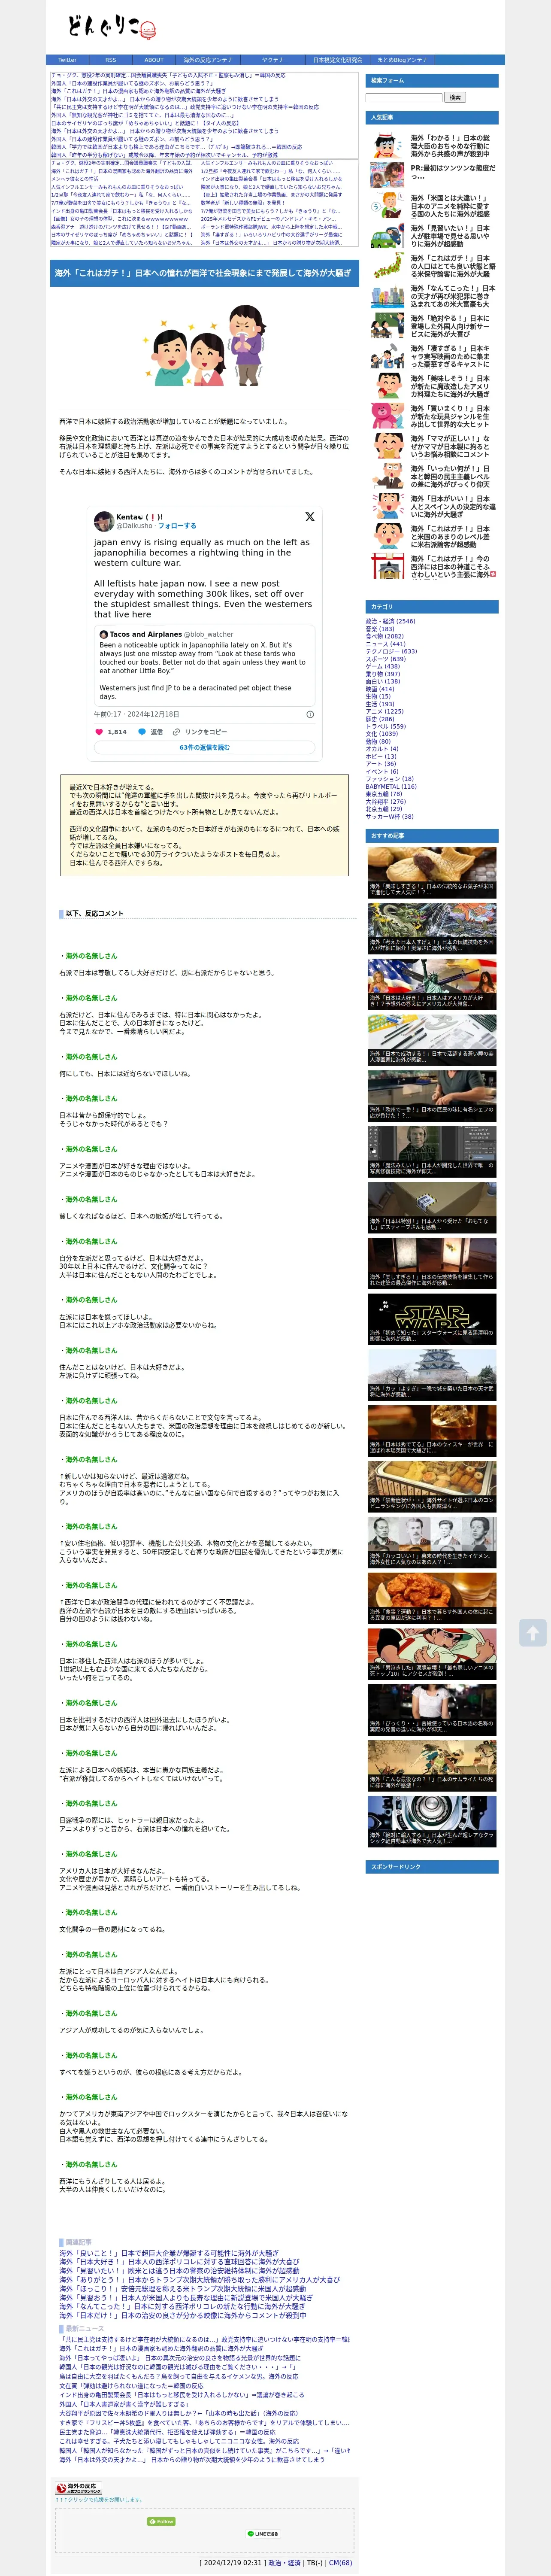Screen dimensions: 551x2576
Task: Click the LINEで送る share button
Action: pos(263,2534)
